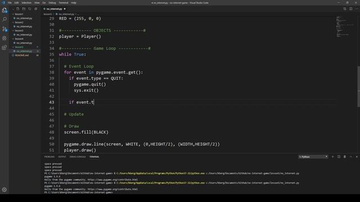Open no_internet.py under lesson2

(24, 26)
